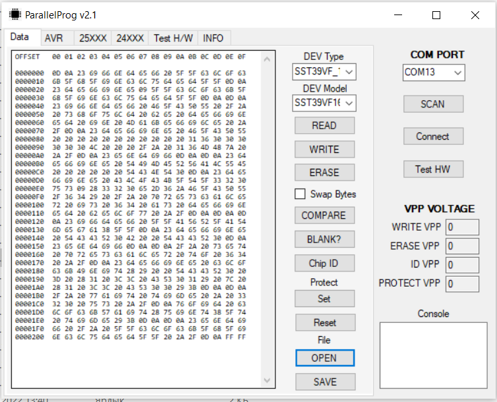Image resolution: width=497 pixels, height=402 pixels.
Task: Click the PROTECT VPP input field
Action: [x=462, y=284]
